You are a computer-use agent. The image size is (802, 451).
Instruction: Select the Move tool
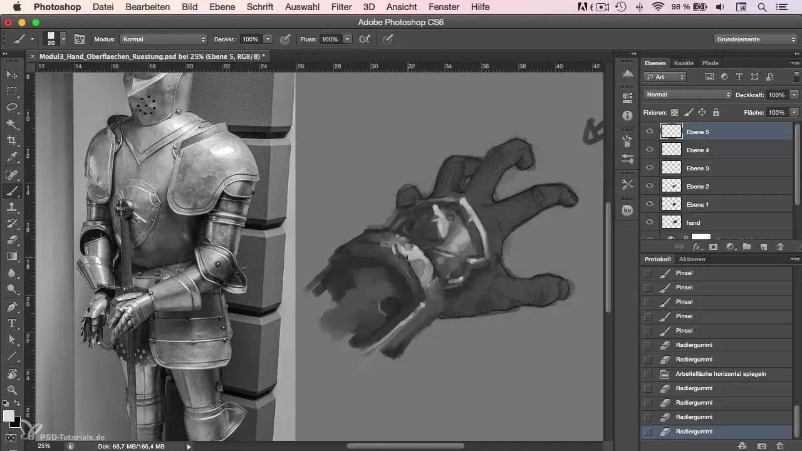tap(12, 75)
